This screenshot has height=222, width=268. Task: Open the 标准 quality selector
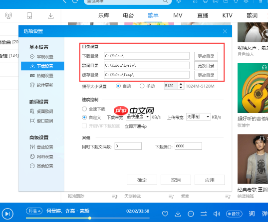pos(34,211)
